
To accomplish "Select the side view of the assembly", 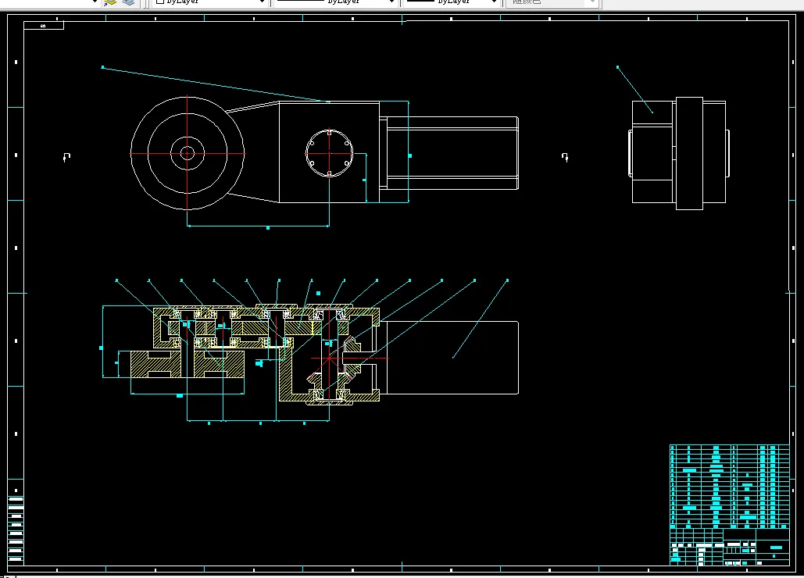I will 680,152.
